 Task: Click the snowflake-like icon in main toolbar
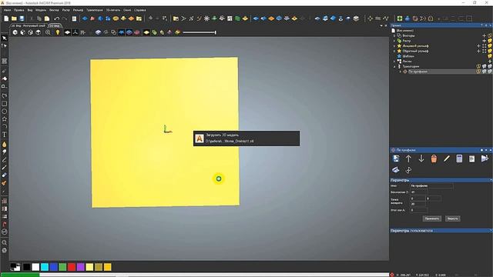tap(206, 18)
